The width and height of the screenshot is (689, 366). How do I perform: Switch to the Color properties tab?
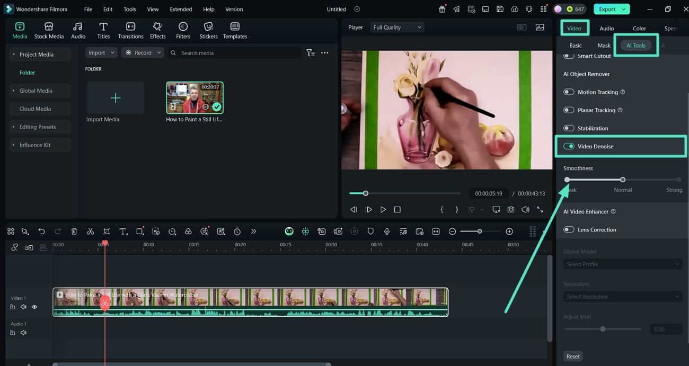point(639,28)
